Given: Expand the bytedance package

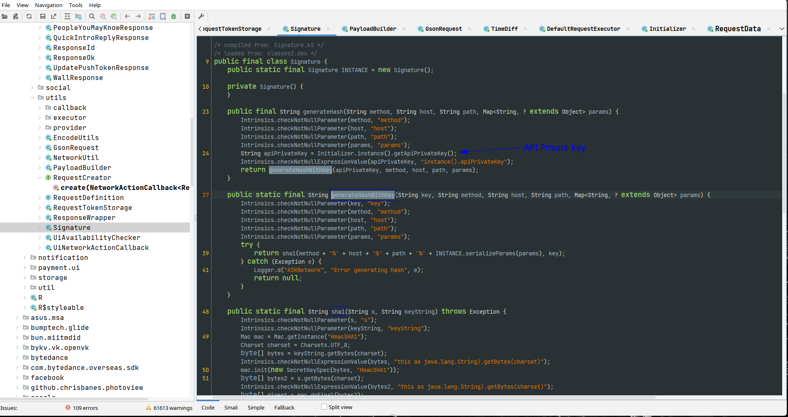Looking at the screenshot, I should click(x=17, y=357).
